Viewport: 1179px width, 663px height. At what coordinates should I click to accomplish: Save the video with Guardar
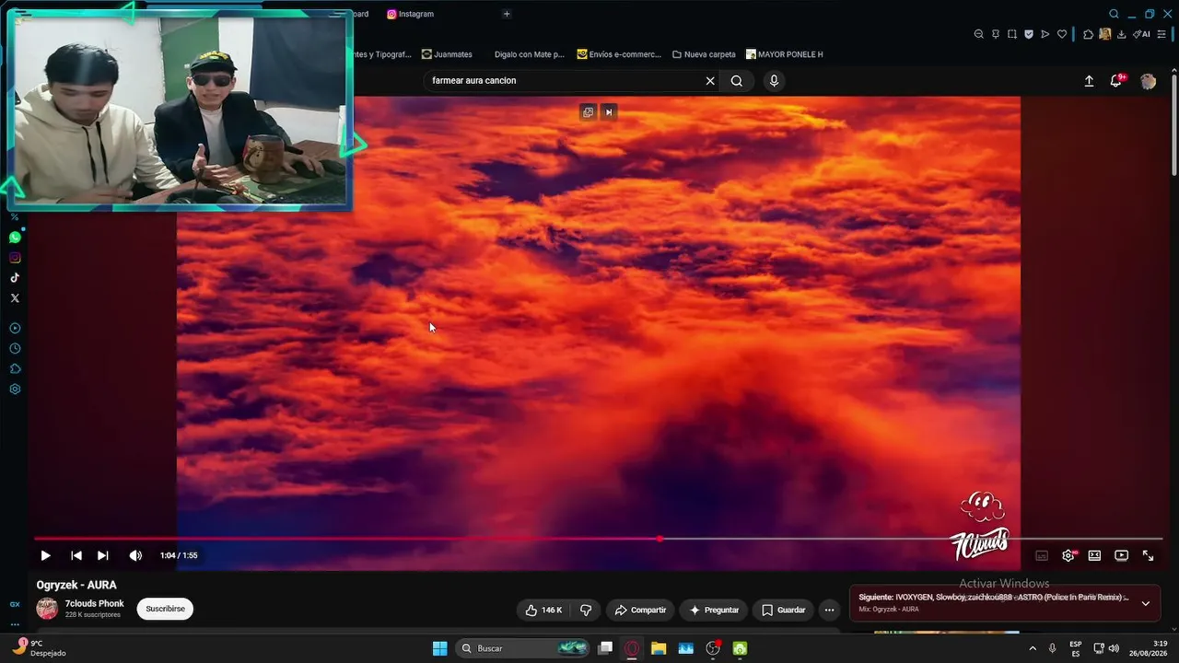tap(783, 610)
